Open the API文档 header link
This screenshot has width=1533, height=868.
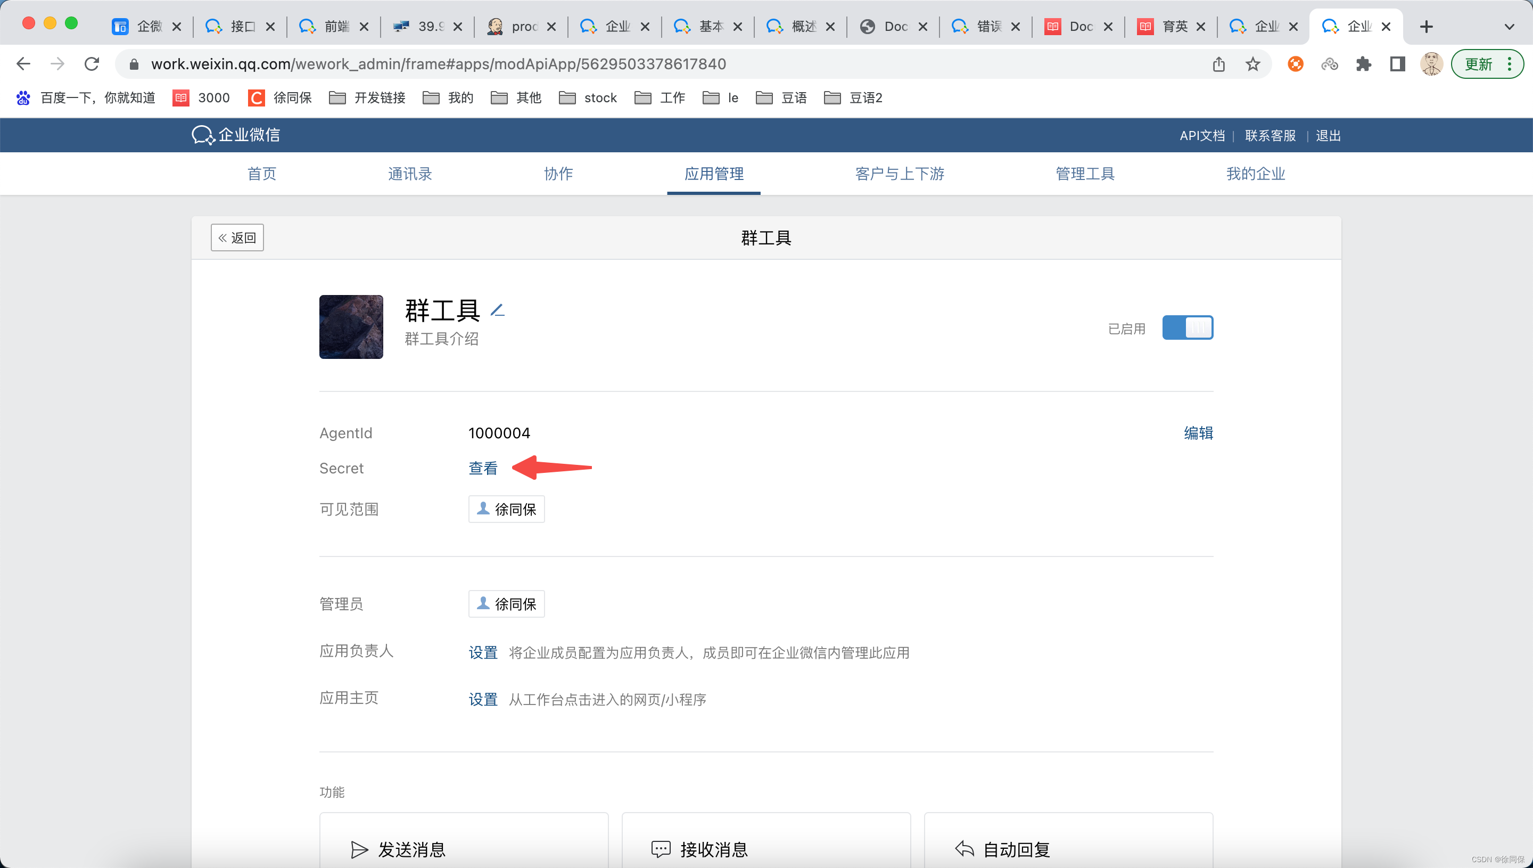click(x=1202, y=135)
